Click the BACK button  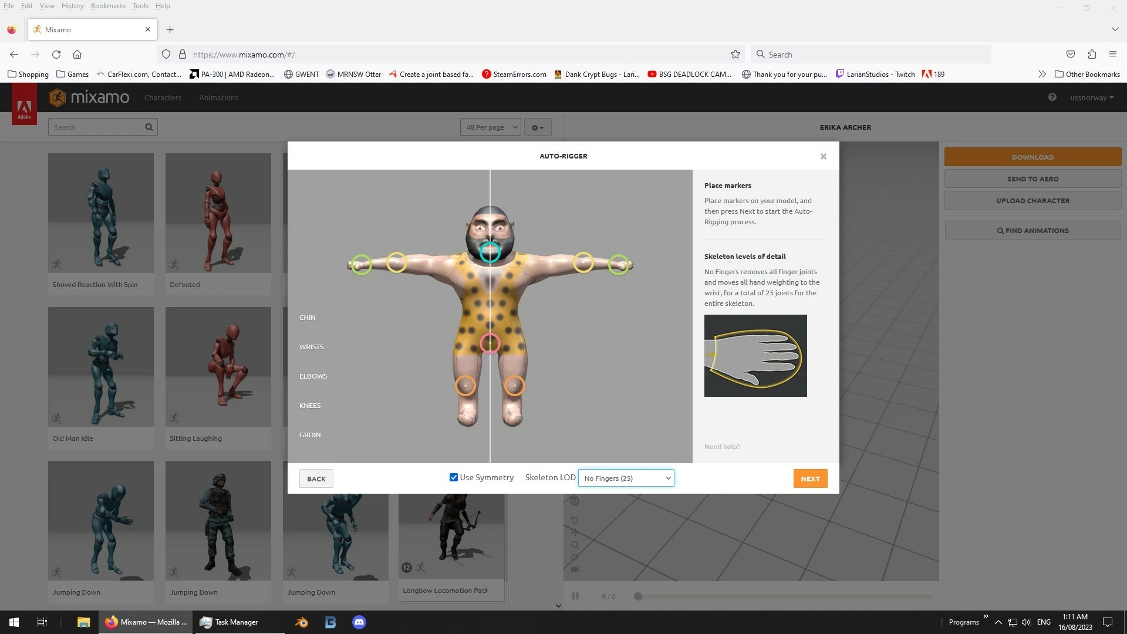click(316, 478)
